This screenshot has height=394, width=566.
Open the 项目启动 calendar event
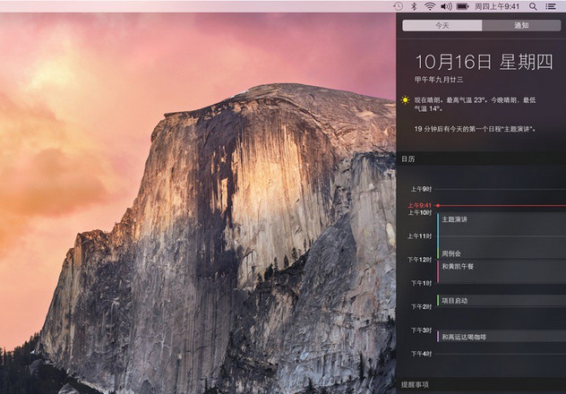pyautogui.click(x=502, y=301)
